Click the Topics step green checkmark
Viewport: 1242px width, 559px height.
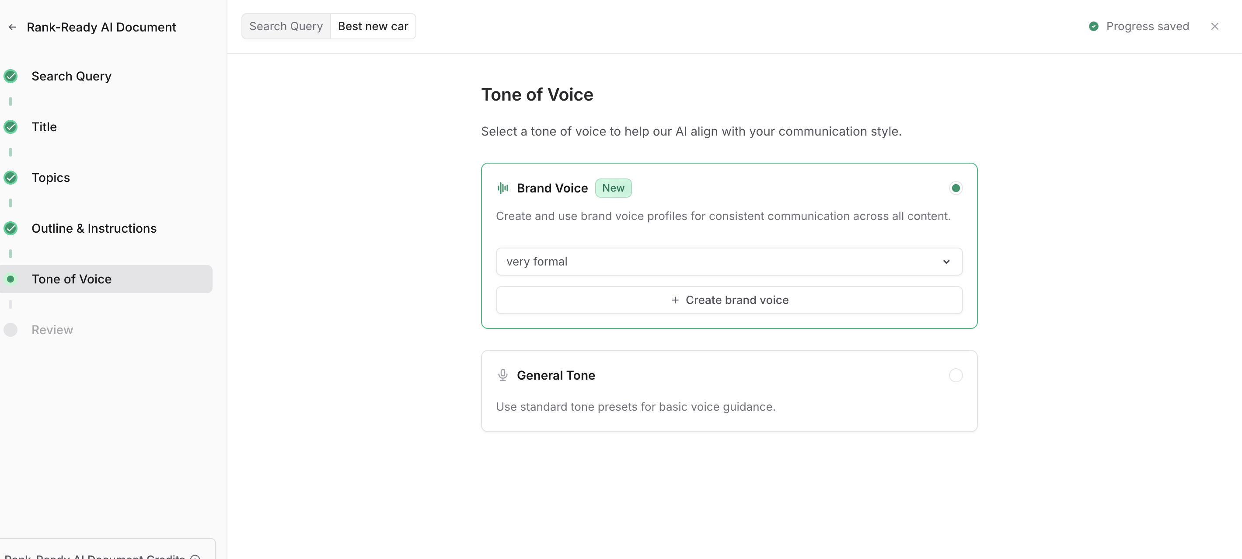coord(10,178)
